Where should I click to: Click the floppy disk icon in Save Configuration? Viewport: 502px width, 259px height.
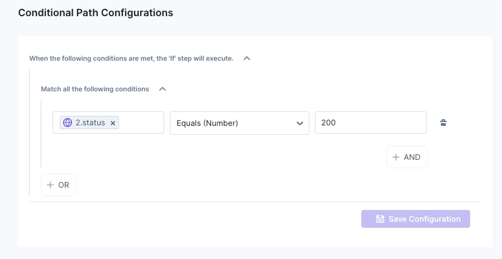pyautogui.click(x=380, y=219)
